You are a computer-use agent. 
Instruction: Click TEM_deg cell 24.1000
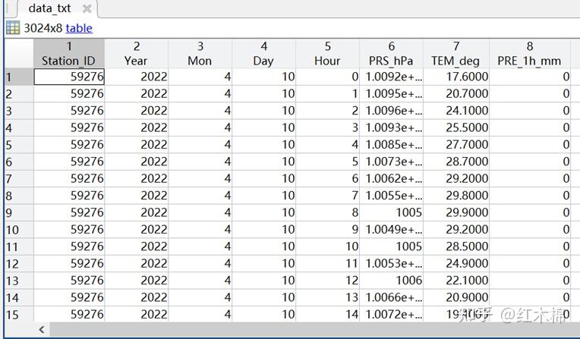pos(456,111)
